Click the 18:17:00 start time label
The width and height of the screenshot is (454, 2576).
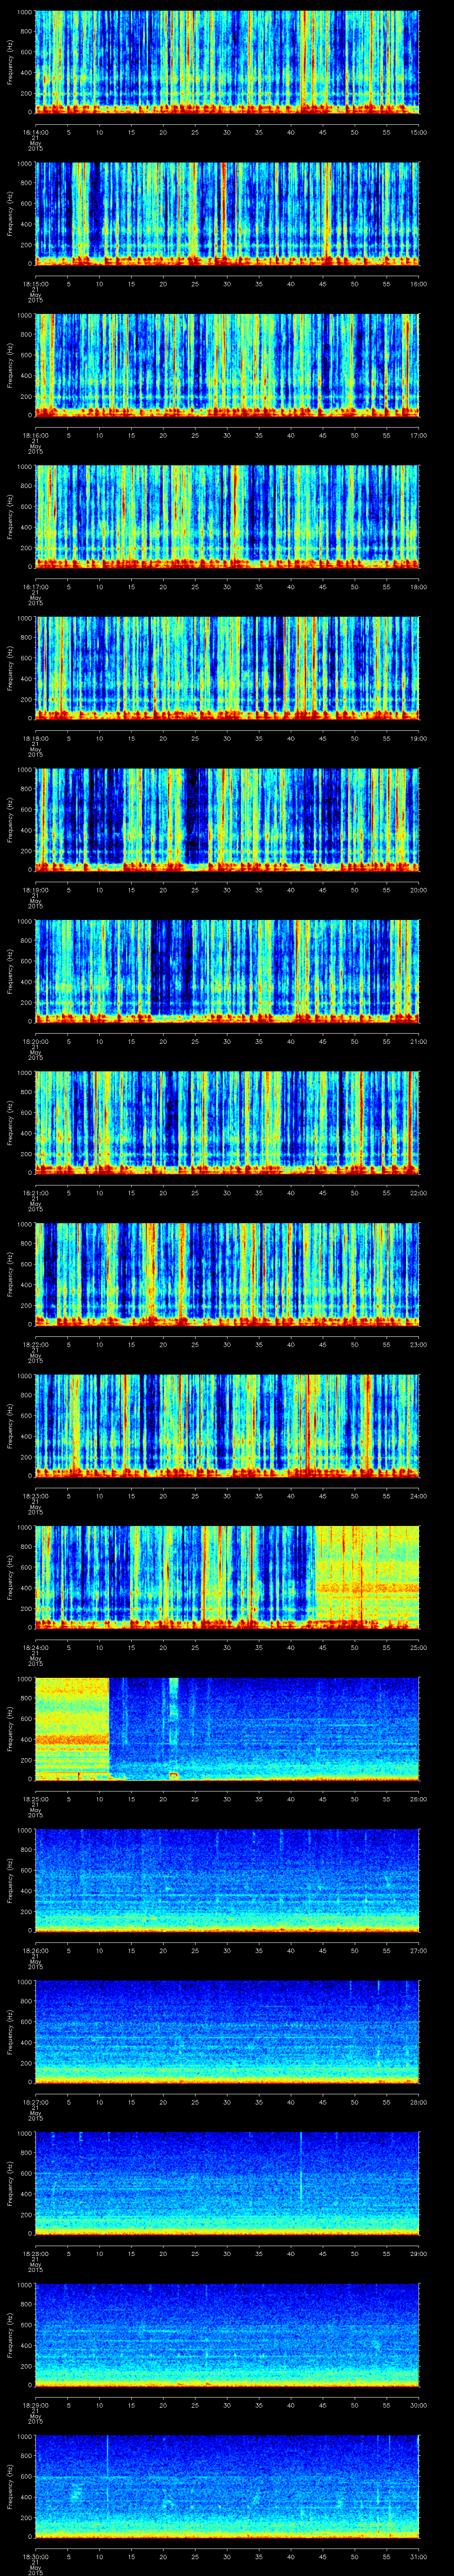point(35,587)
